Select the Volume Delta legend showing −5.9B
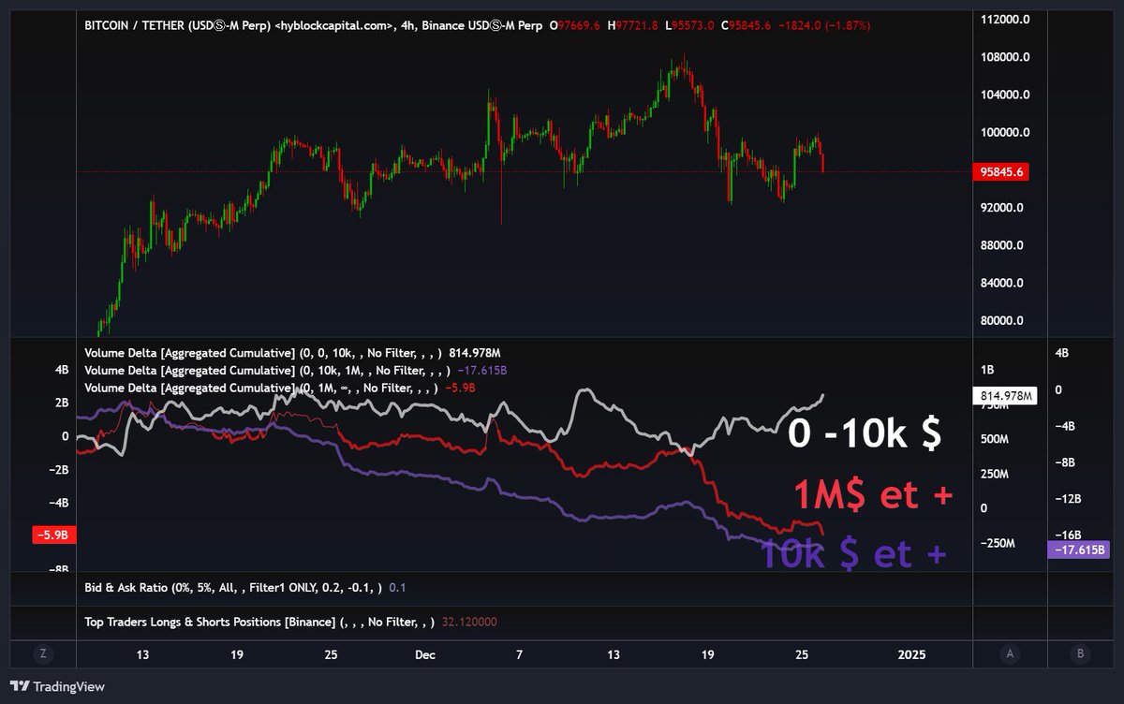1124x704 pixels. 281,387
